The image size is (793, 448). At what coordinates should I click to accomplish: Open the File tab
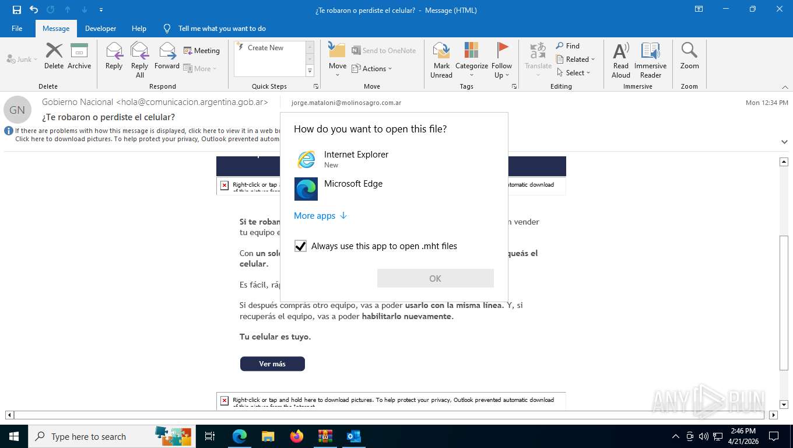[17, 29]
